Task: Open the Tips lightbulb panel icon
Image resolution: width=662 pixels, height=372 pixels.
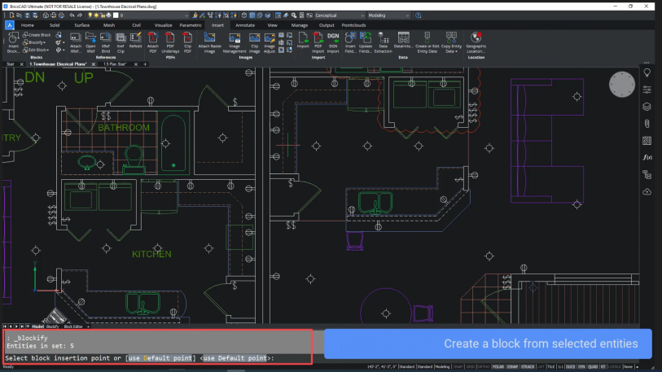Action: point(647,73)
